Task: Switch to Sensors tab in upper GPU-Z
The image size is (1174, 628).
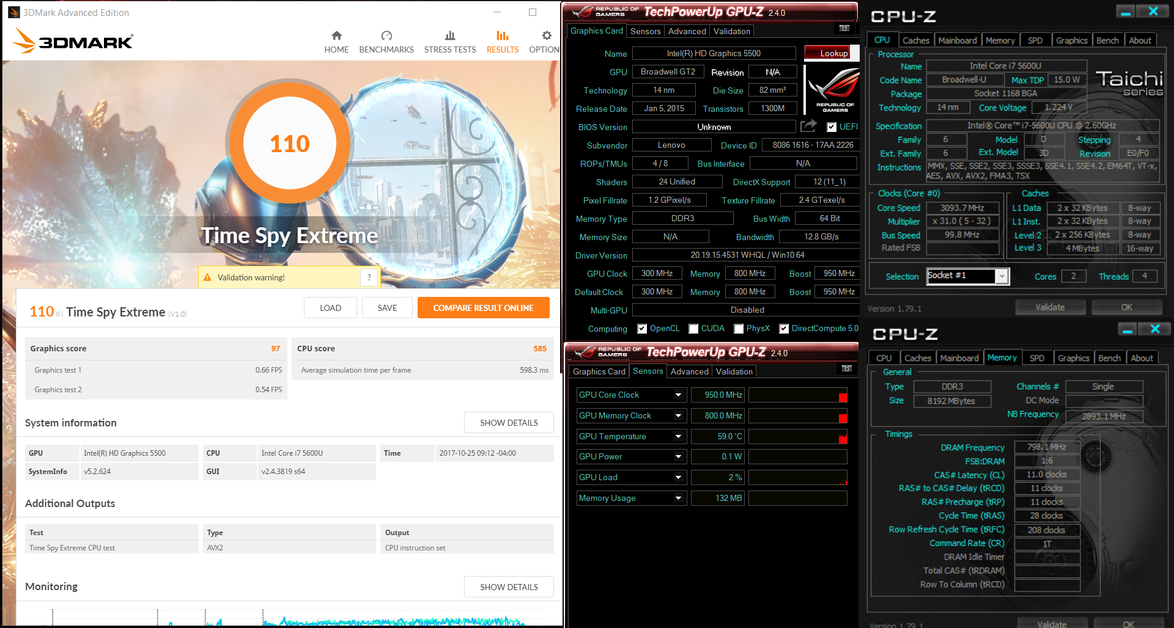Action: pos(645,31)
